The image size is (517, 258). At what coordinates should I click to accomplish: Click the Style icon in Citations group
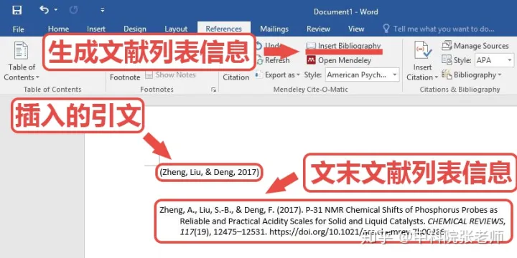coord(447,60)
